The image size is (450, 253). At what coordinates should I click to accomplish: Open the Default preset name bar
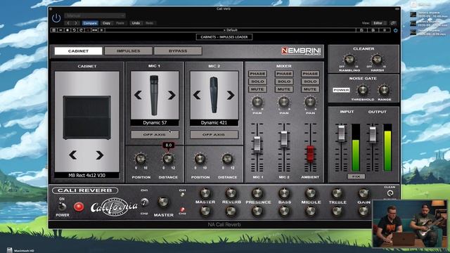[x=231, y=30]
